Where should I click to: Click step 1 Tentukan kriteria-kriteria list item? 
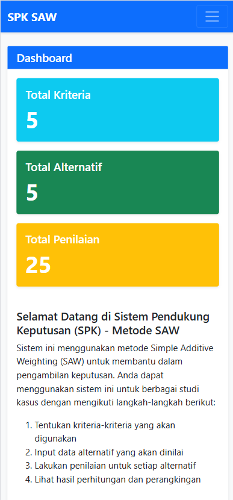coord(105,432)
